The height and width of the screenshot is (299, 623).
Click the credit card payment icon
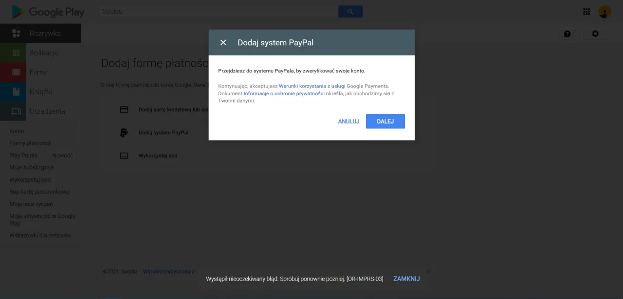coord(124,109)
